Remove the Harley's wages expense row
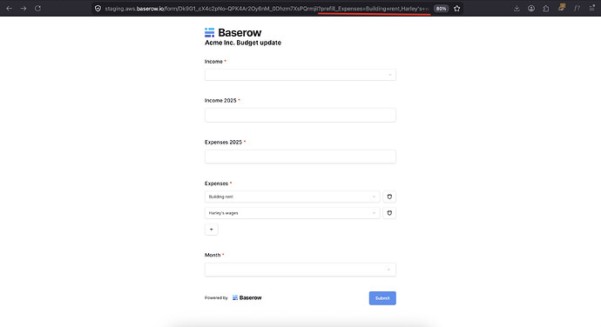This screenshot has width=601, height=327. [x=389, y=213]
